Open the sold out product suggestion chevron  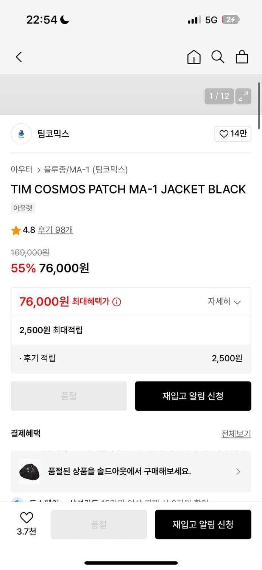(x=238, y=472)
